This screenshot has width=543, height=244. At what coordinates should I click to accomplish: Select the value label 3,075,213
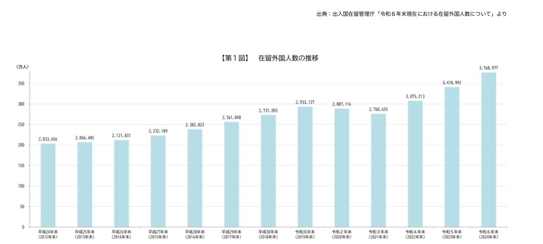[x=415, y=96]
